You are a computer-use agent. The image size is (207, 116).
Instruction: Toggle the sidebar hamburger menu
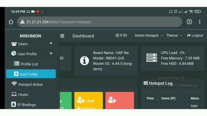coord(62,36)
